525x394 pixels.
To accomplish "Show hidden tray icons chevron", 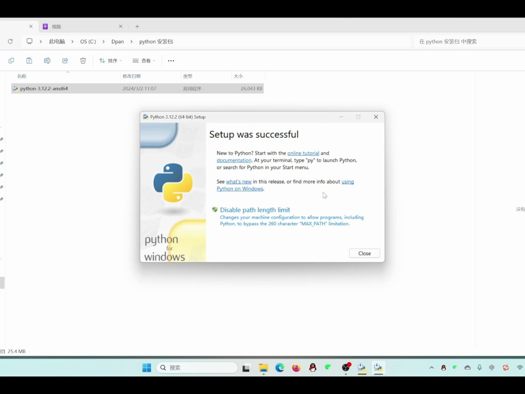I will (432, 368).
